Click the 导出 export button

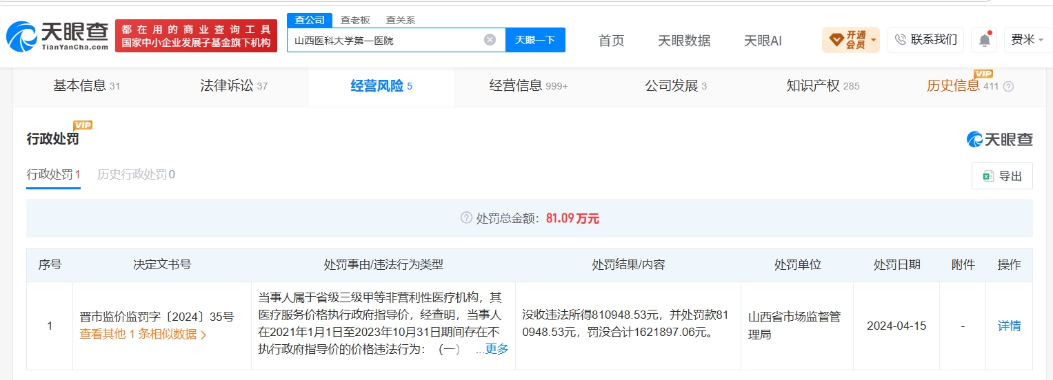pyautogui.click(x=1002, y=176)
